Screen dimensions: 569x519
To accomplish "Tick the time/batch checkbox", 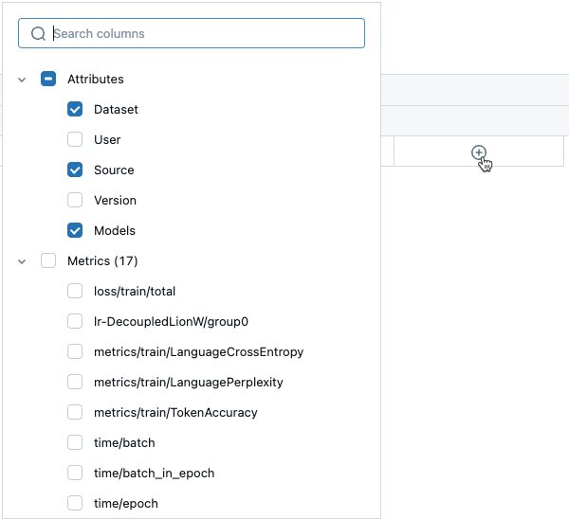I will [75, 443].
